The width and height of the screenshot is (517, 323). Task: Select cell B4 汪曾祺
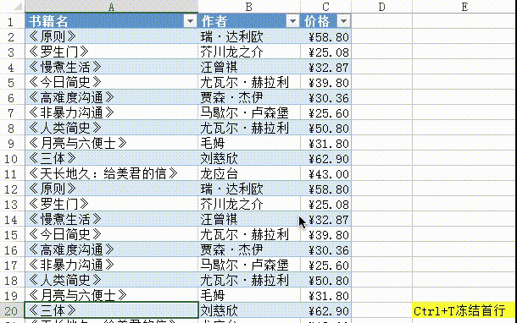pyautogui.click(x=249, y=67)
